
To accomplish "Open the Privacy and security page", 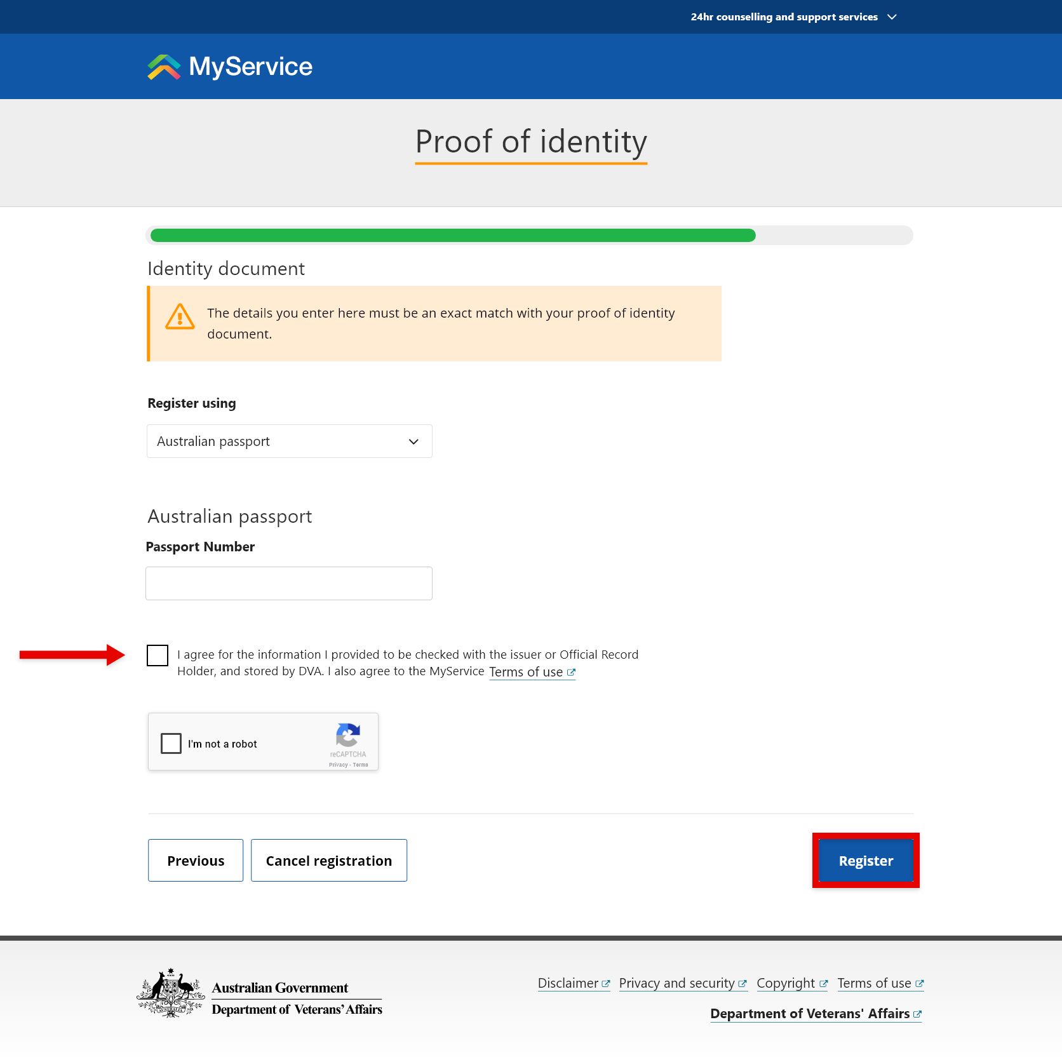I will pos(677,983).
